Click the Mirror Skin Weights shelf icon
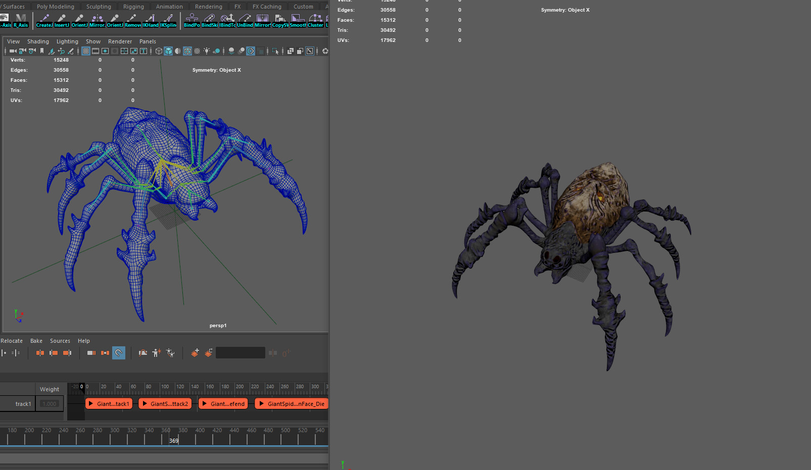 click(x=263, y=20)
